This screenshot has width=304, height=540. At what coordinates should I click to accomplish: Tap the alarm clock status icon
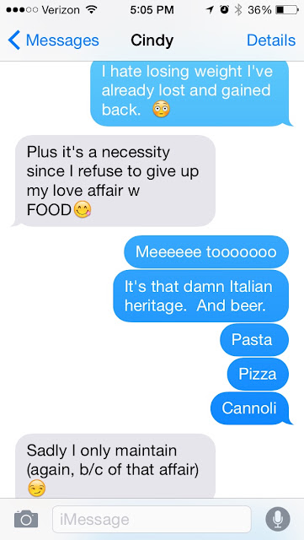coord(226,10)
